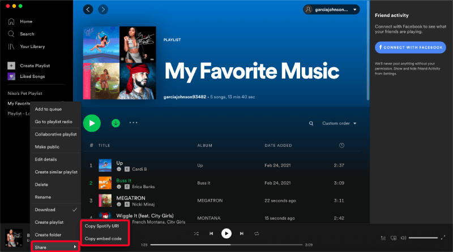Open artist Erica Banks link
The width and height of the screenshot is (453, 252).
tap(143, 186)
